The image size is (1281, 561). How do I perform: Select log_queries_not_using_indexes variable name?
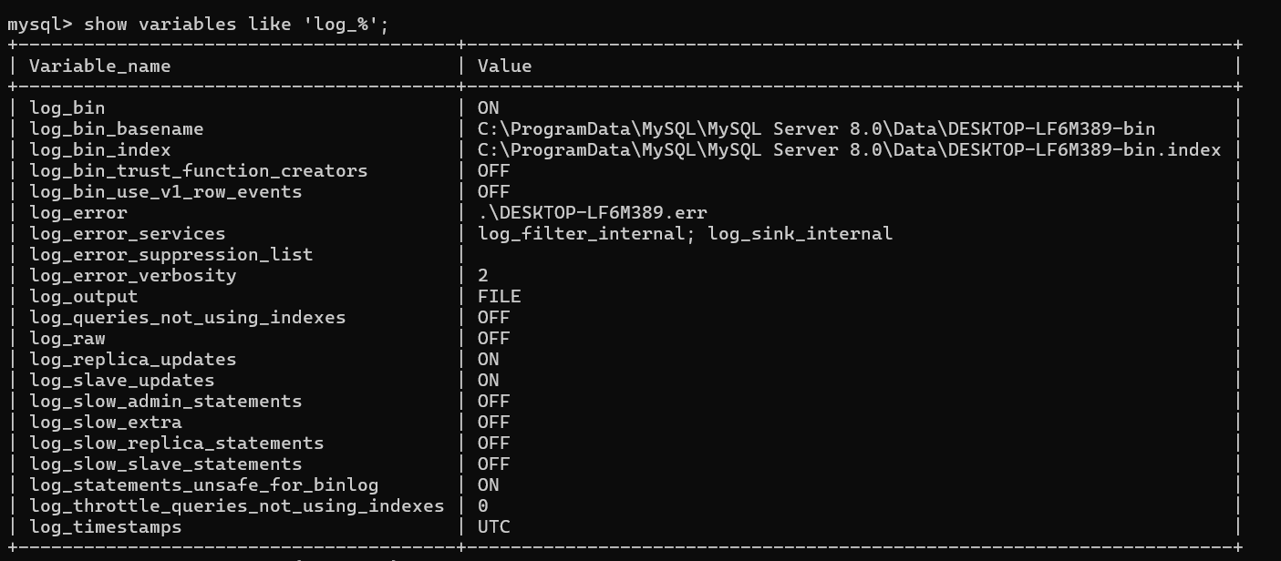click(187, 318)
